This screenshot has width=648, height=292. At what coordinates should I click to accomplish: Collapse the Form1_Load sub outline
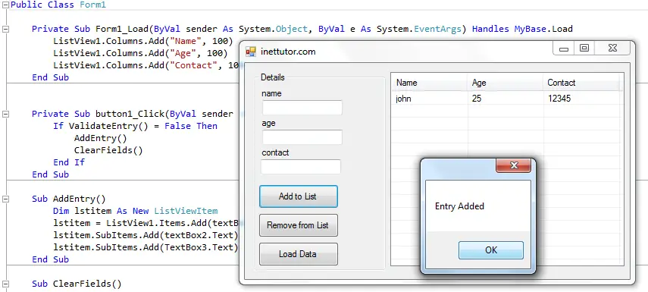click(x=6, y=29)
